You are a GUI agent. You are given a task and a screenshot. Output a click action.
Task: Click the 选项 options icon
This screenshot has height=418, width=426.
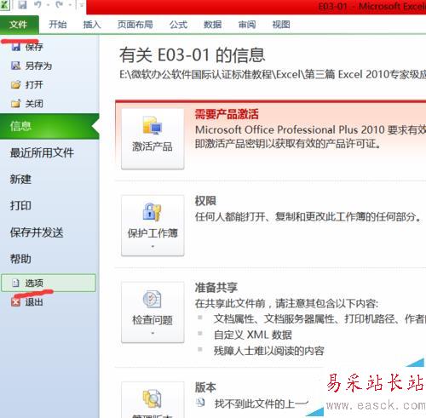(x=15, y=283)
